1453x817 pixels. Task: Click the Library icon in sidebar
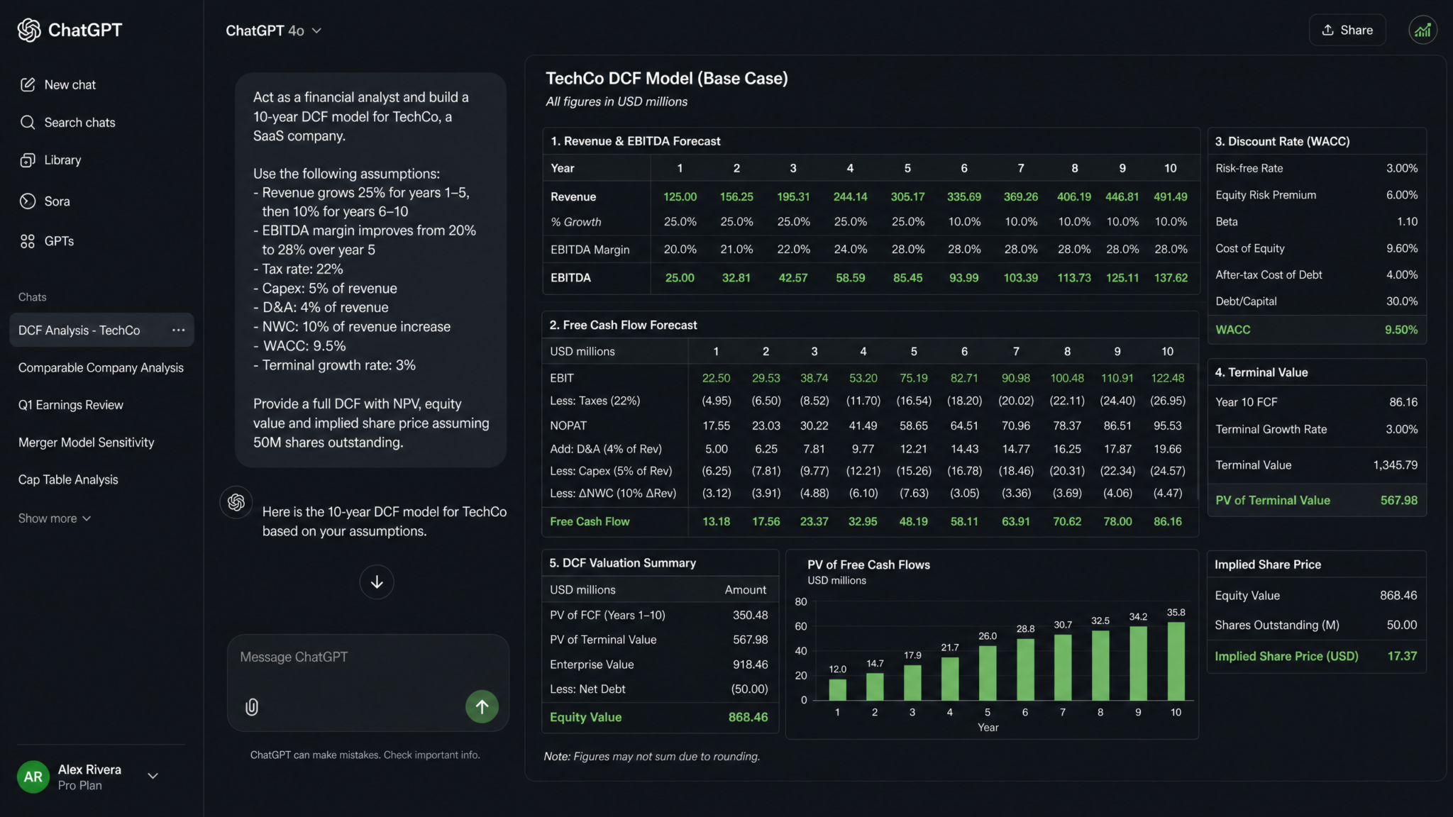point(28,160)
